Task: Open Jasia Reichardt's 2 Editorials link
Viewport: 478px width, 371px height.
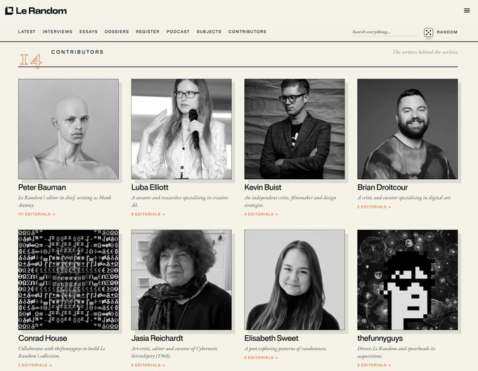Action: click(x=148, y=365)
